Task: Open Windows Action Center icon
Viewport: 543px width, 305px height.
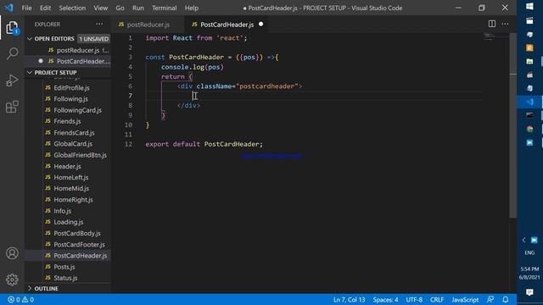Action: tap(529, 292)
